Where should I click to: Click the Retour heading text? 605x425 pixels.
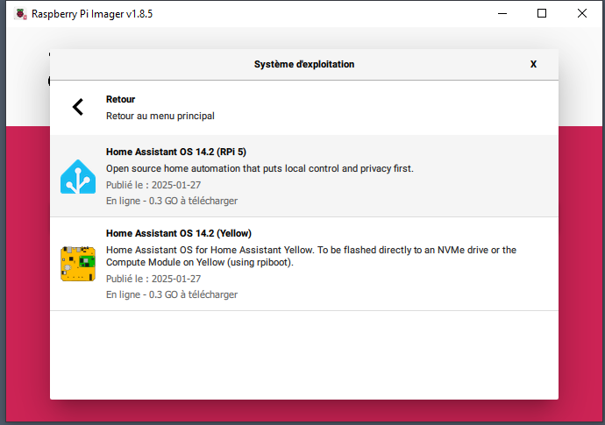(120, 99)
